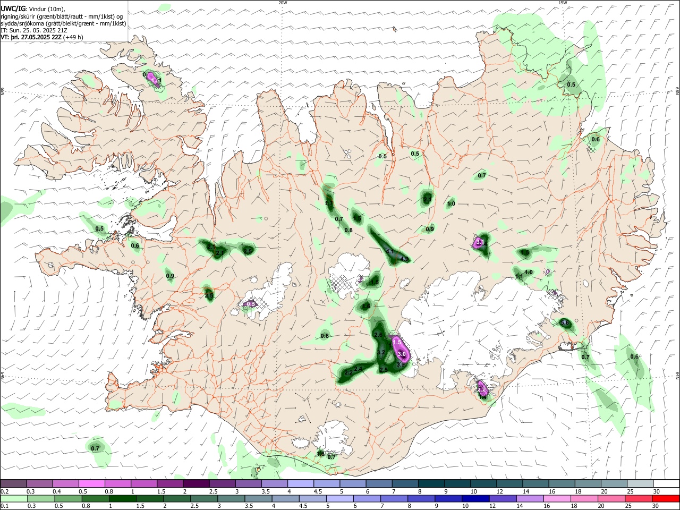Click the 4.1 value on the map
Image resolution: width=680 pixels, height=510 pixels.
[389, 251]
